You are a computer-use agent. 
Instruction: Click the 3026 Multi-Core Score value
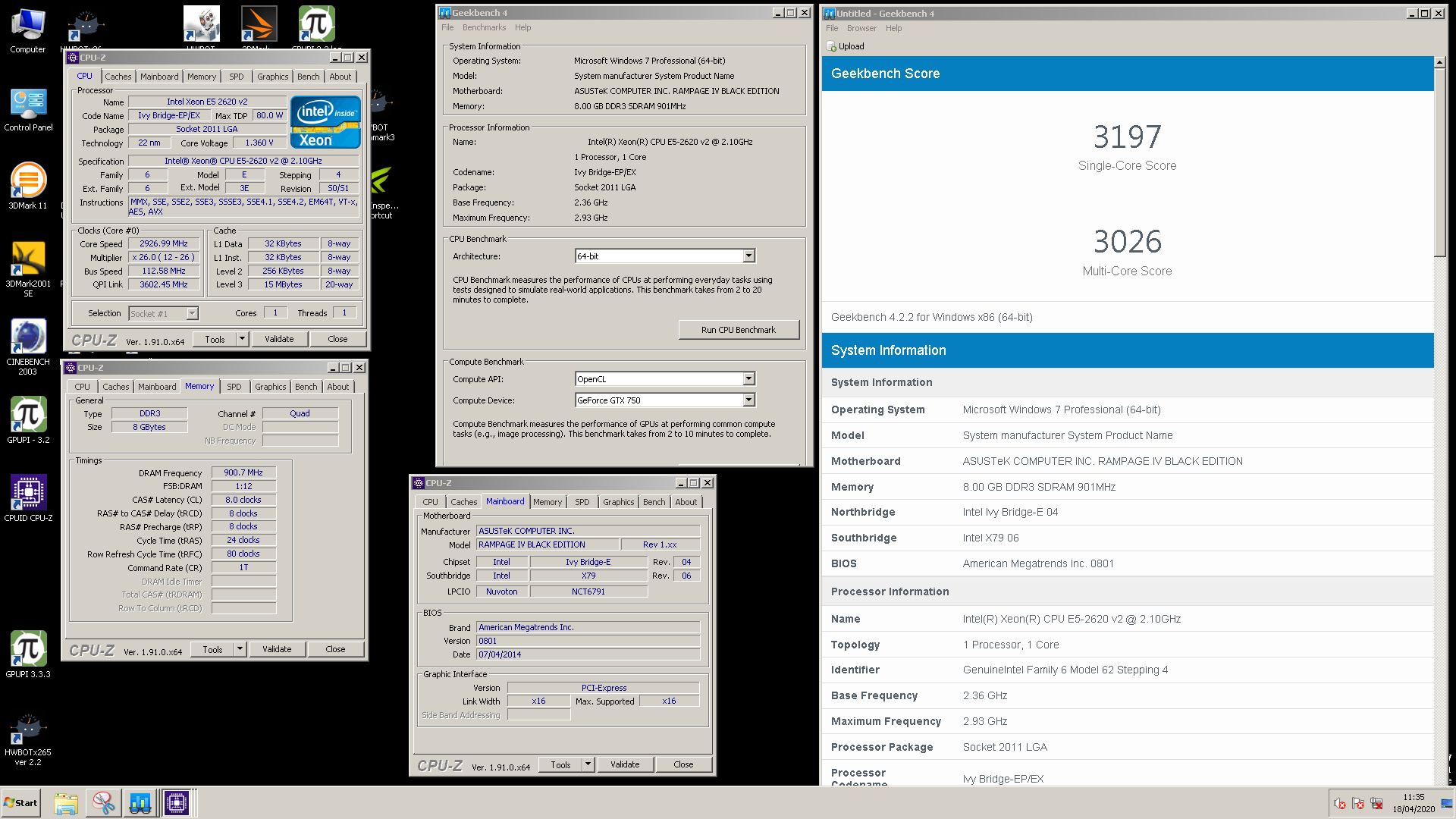1127,242
